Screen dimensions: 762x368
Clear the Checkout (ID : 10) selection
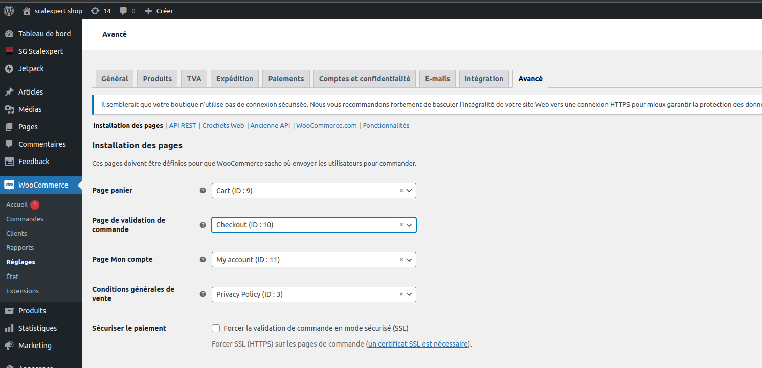coord(401,224)
